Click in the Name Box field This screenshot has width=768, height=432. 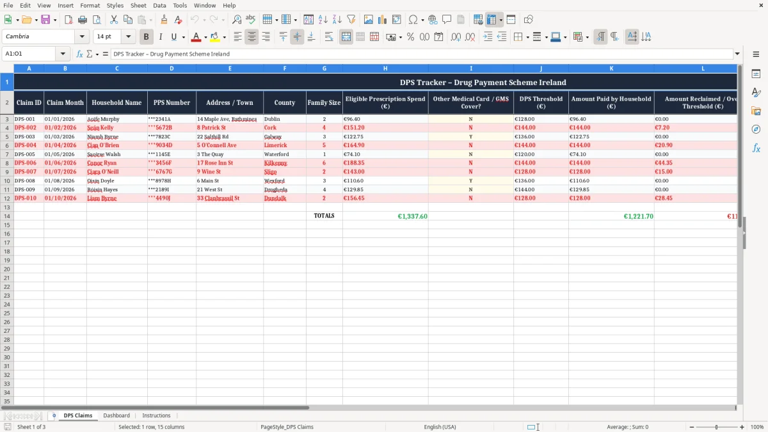pos(29,54)
